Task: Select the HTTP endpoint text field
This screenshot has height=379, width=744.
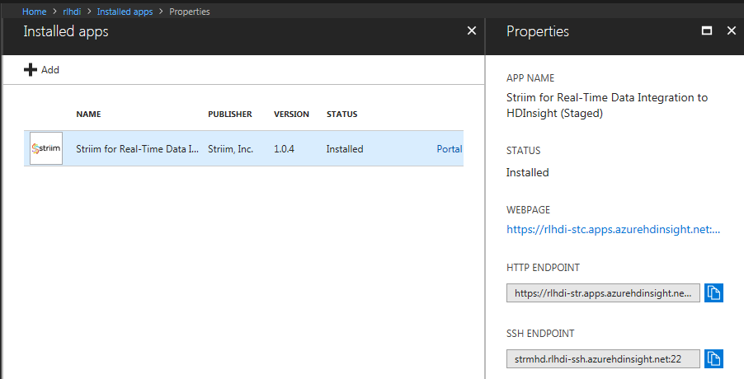Action: 603,292
